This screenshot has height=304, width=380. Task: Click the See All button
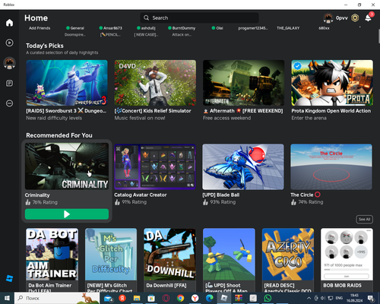coord(364,220)
